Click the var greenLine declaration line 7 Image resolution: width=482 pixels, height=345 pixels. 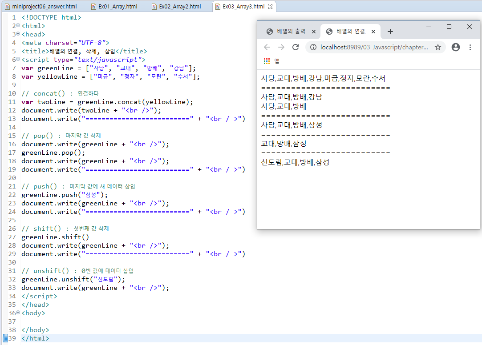coord(109,68)
